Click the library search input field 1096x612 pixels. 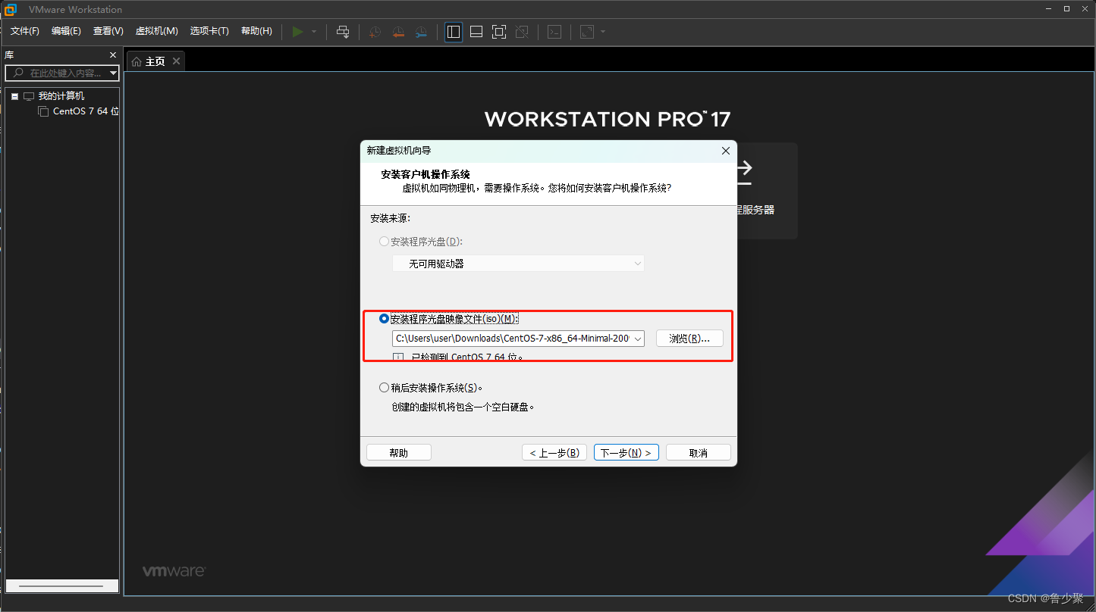pos(63,73)
